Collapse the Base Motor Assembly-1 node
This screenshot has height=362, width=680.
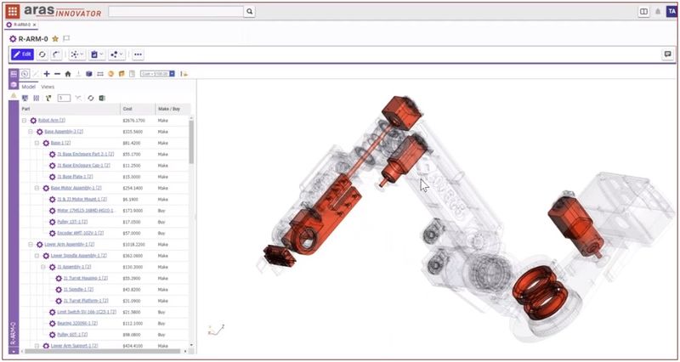37,188
